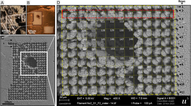
Task: Select the 20 µm scale label
Action: [x=63, y=97]
